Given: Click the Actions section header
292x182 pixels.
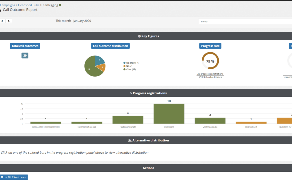Looking at the screenshot, I should [146, 168].
